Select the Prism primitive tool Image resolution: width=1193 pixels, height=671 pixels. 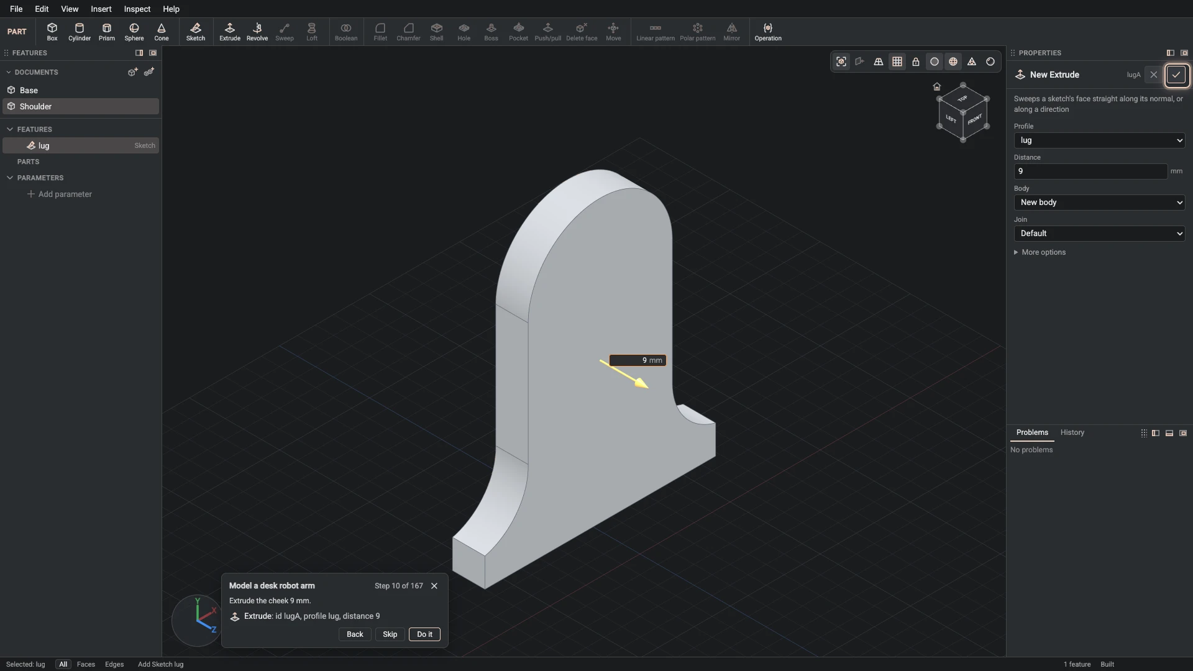click(x=107, y=32)
